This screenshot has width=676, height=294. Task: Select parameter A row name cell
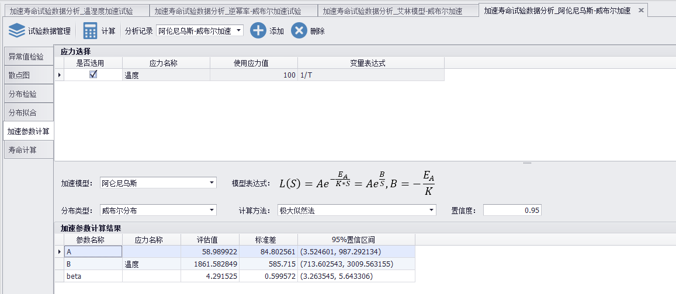93,251
